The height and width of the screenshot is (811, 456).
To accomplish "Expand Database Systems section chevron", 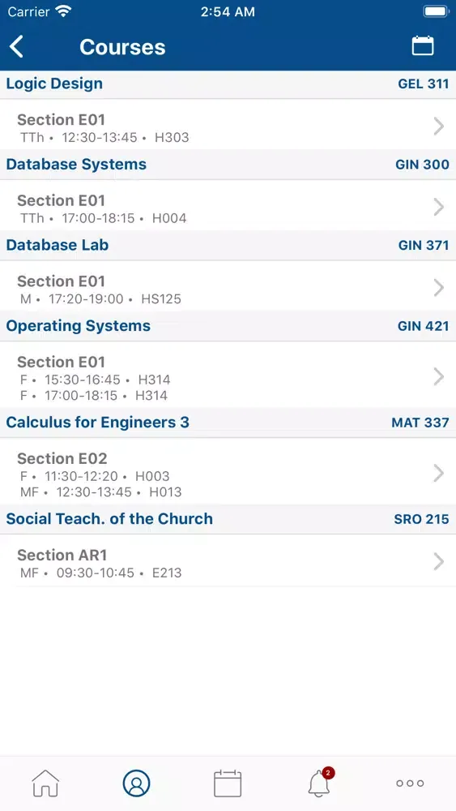I will (x=438, y=206).
